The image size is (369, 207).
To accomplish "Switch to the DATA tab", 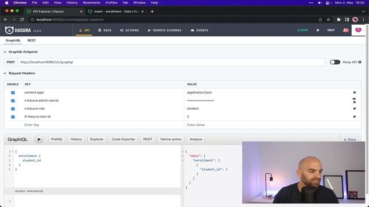I will 105,30.
